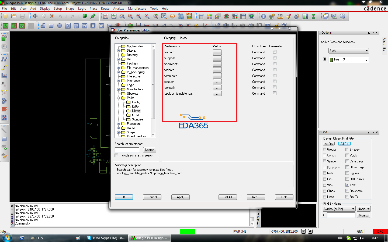Open the Etch active class dropdown

(348, 51)
